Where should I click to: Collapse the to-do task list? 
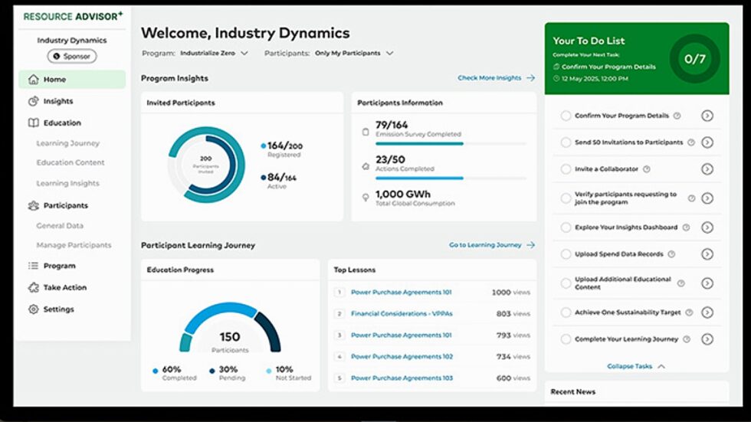pyautogui.click(x=636, y=366)
